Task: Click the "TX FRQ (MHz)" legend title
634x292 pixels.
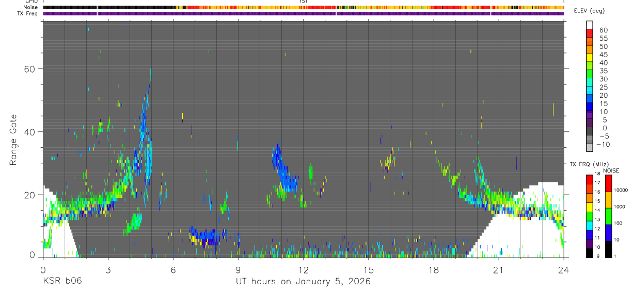Action: [x=589, y=164]
